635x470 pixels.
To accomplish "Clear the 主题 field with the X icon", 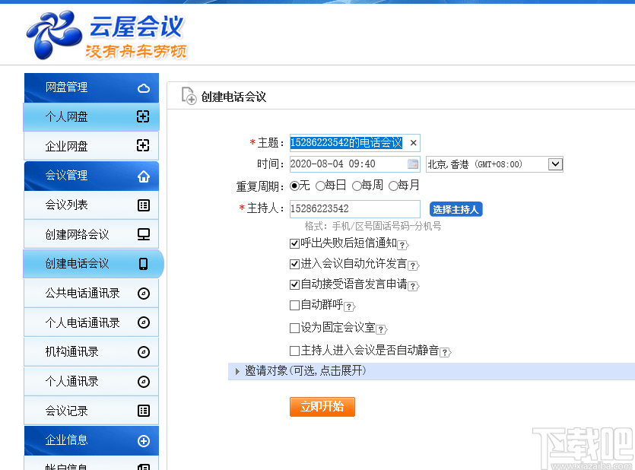I will tap(414, 142).
